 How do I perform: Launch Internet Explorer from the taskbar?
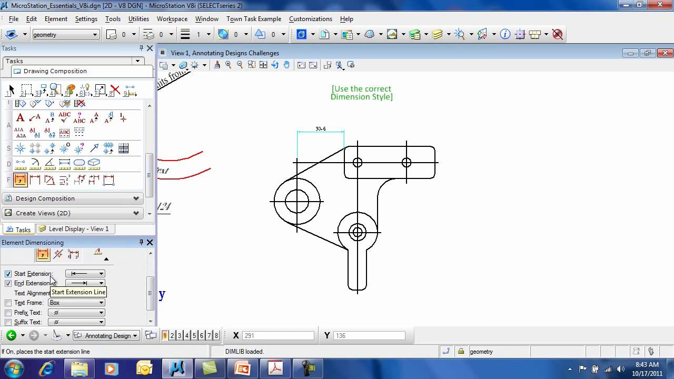point(47,368)
